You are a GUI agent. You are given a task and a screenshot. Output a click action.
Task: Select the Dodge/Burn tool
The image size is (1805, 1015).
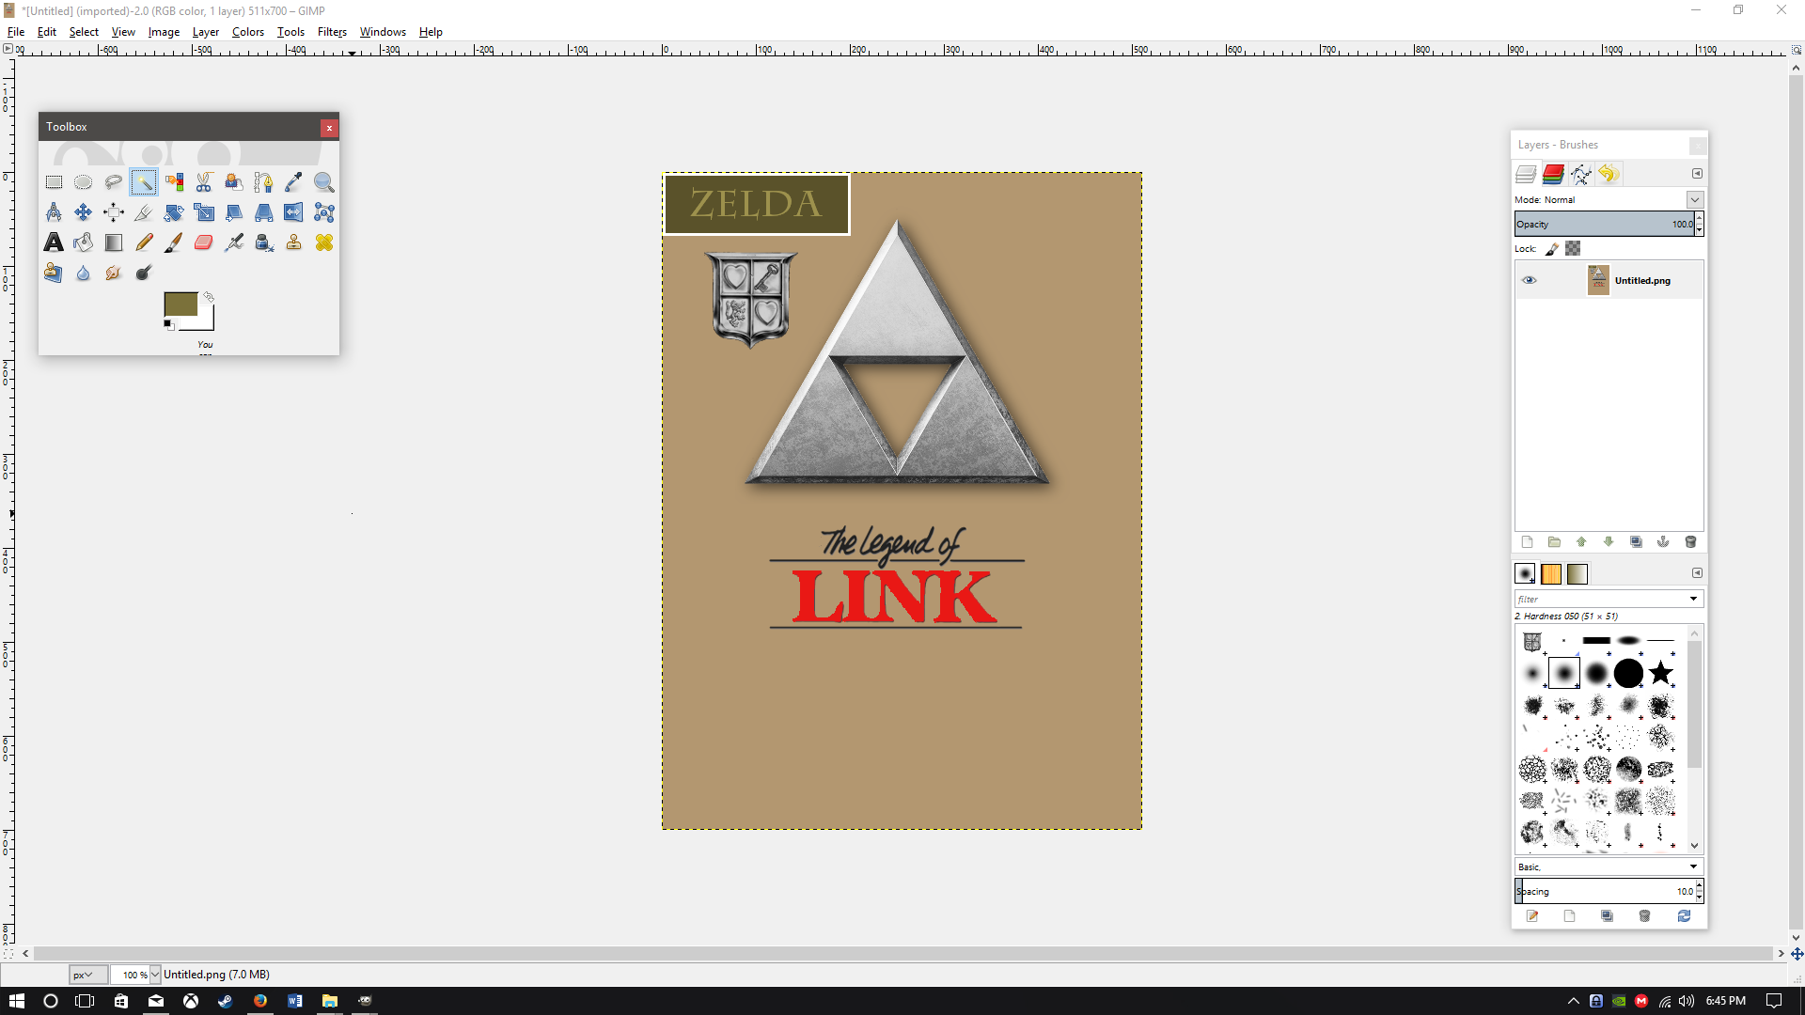pyautogui.click(x=144, y=273)
